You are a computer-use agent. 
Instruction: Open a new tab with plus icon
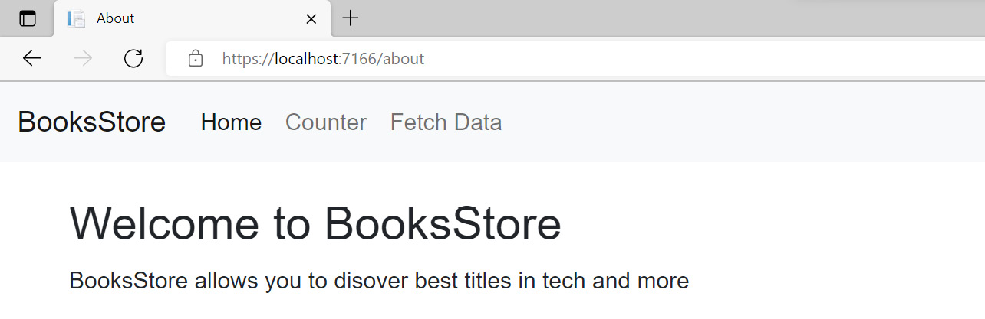350,18
